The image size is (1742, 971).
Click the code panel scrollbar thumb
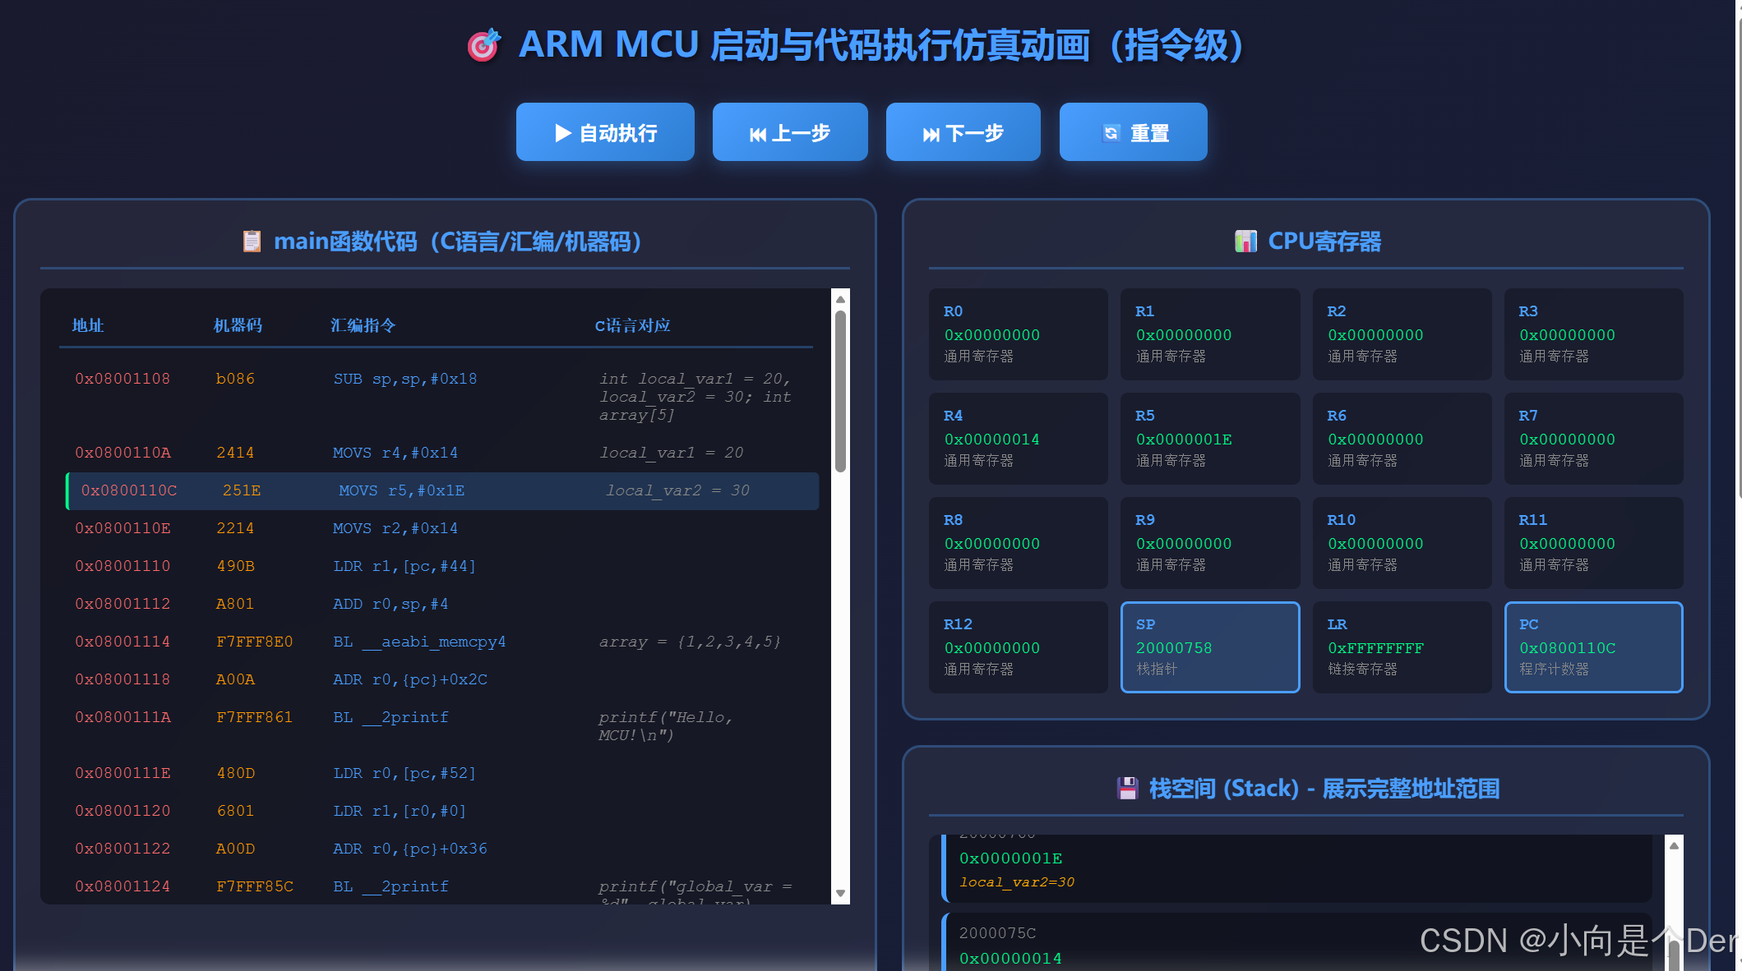pos(840,391)
